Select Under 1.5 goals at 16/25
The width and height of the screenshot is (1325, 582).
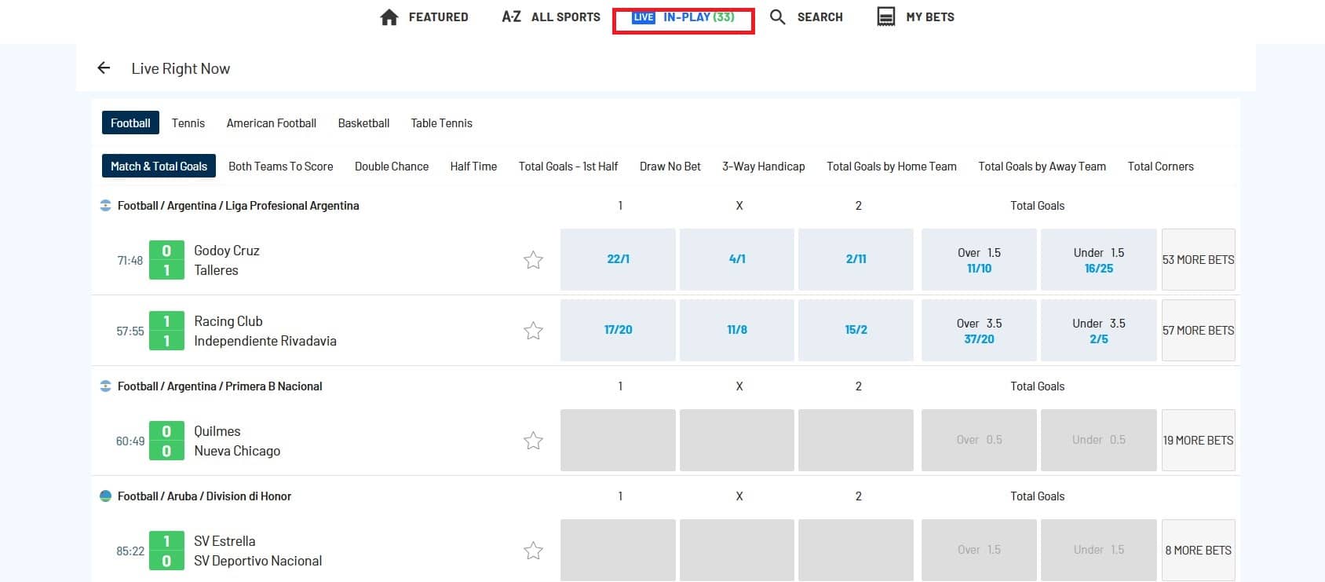point(1099,259)
